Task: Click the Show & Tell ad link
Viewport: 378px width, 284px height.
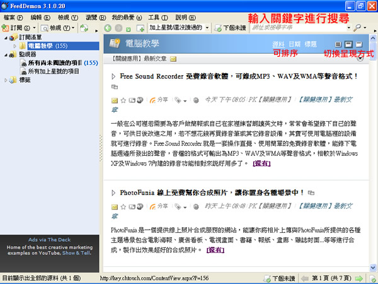Action: click(x=76, y=253)
